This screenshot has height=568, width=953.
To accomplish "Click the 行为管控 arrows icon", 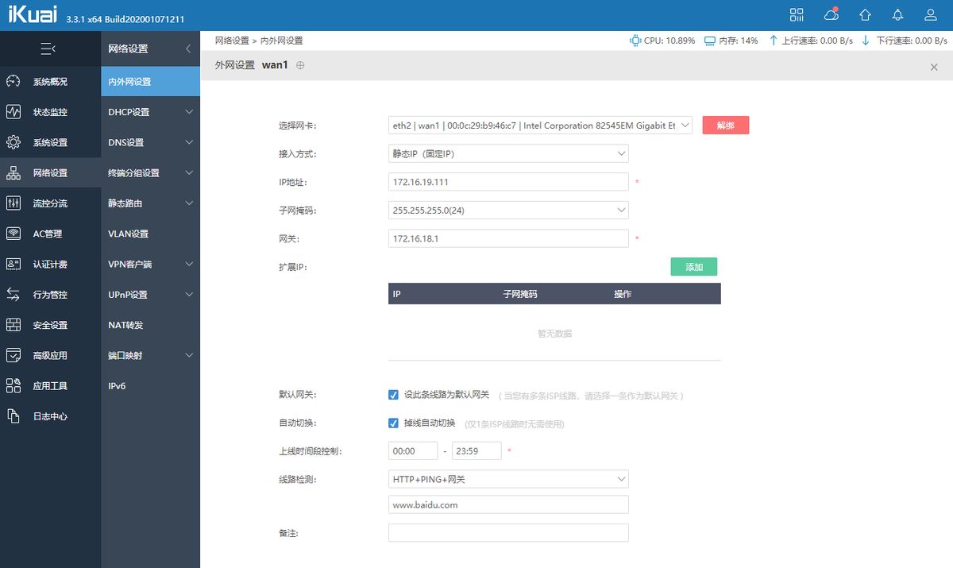I will [x=14, y=295].
